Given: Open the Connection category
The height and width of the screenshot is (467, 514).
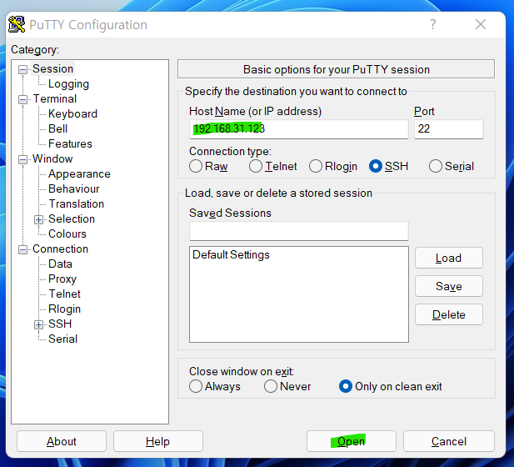Looking at the screenshot, I should [60, 249].
